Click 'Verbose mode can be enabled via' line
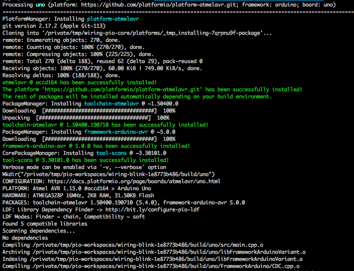 point(84,167)
